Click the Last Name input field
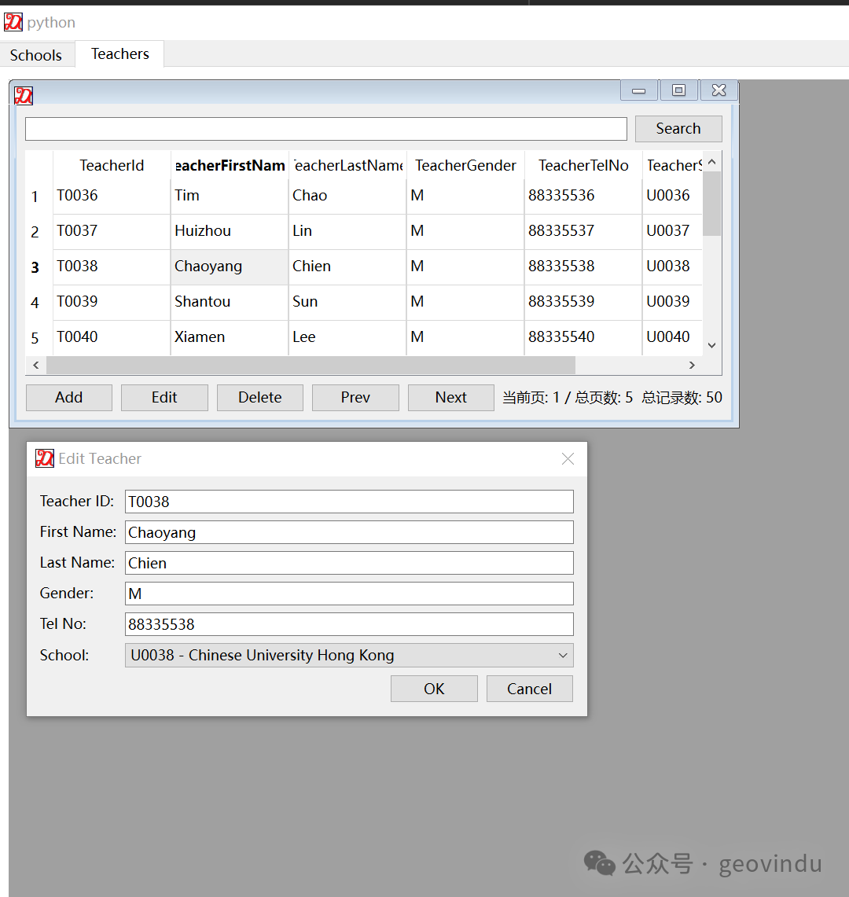Viewport: 849px width, 897px height. [x=349, y=563]
